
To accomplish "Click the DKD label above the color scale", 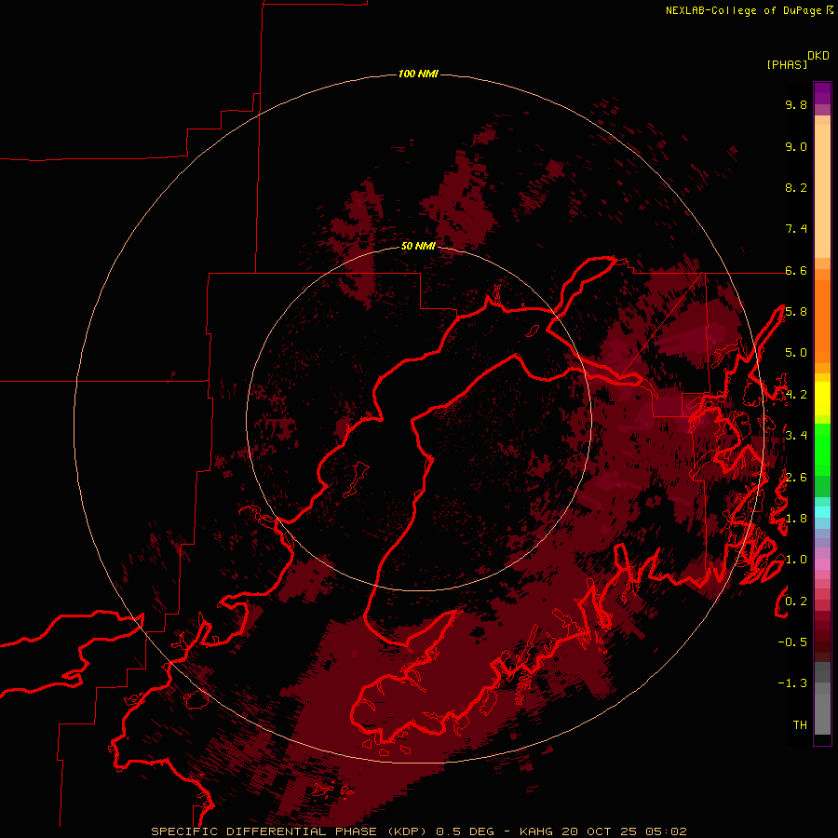I will (x=818, y=56).
